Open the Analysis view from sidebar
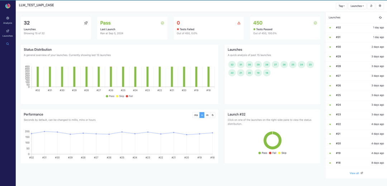 pos(8,20)
